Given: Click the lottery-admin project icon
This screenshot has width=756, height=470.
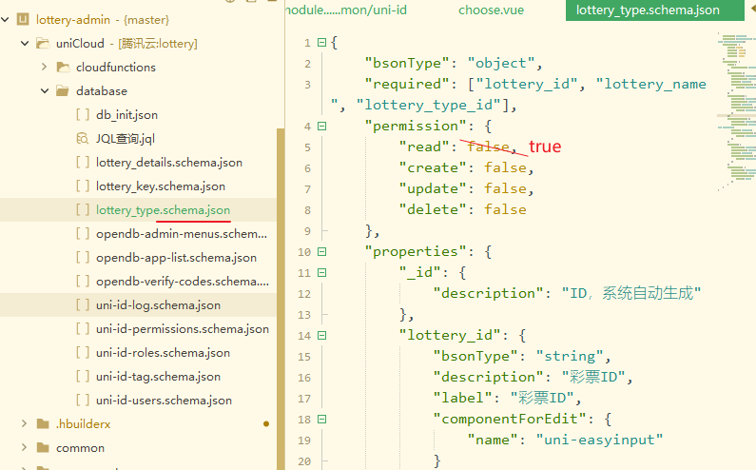Looking at the screenshot, I should (x=23, y=19).
